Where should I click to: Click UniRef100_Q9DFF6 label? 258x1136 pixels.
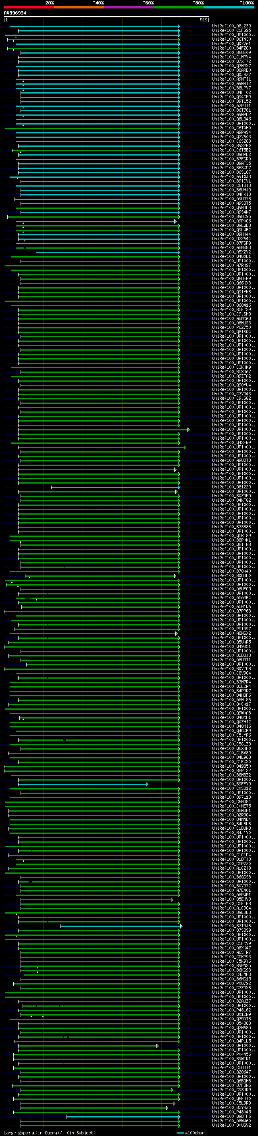tap(231, 1117)
